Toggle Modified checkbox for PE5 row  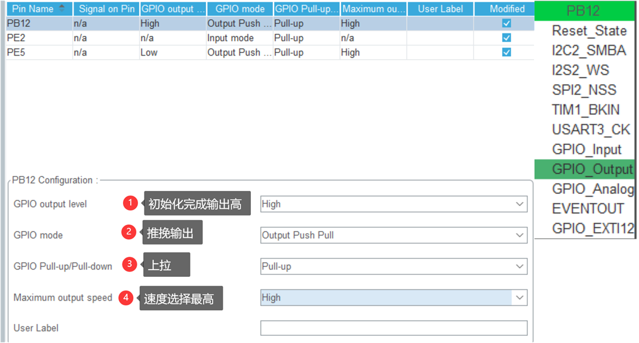pos(506,52)
